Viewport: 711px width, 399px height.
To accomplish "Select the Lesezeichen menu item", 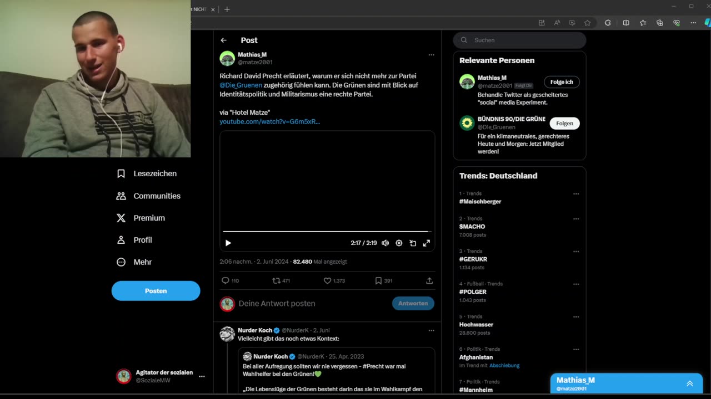I will point(155,173).
